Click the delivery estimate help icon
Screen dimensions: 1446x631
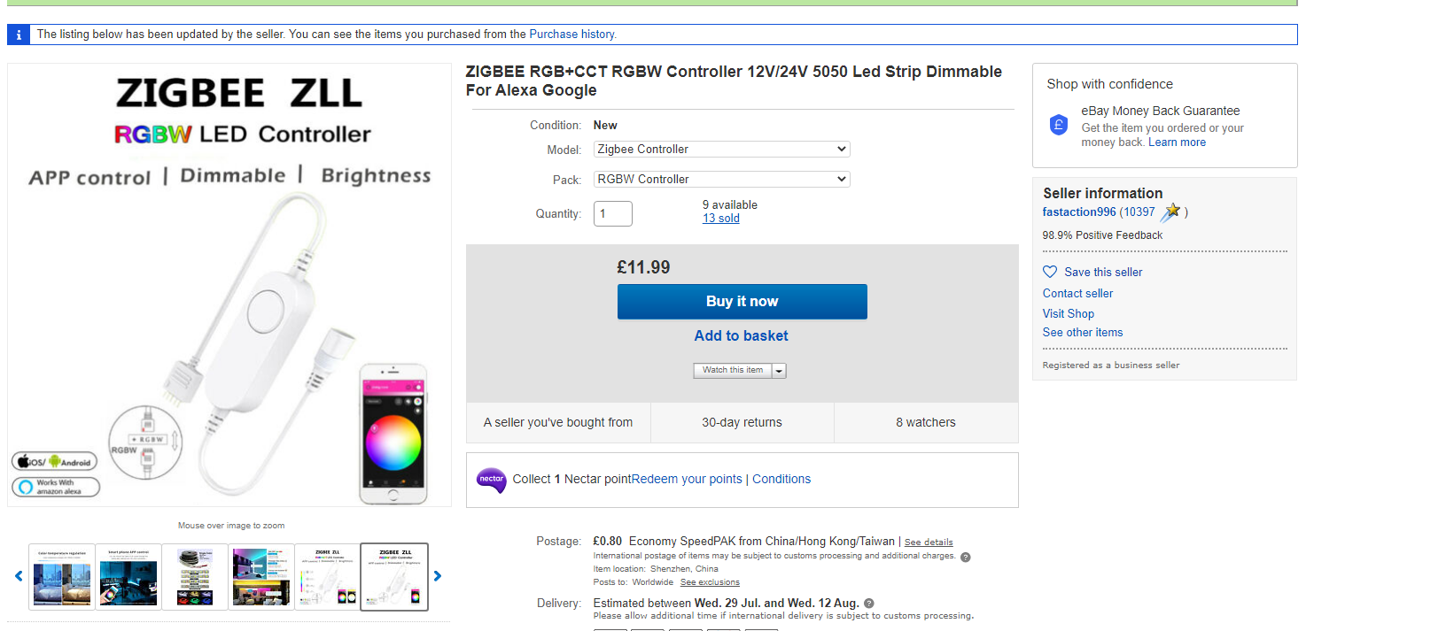[869, 604]
